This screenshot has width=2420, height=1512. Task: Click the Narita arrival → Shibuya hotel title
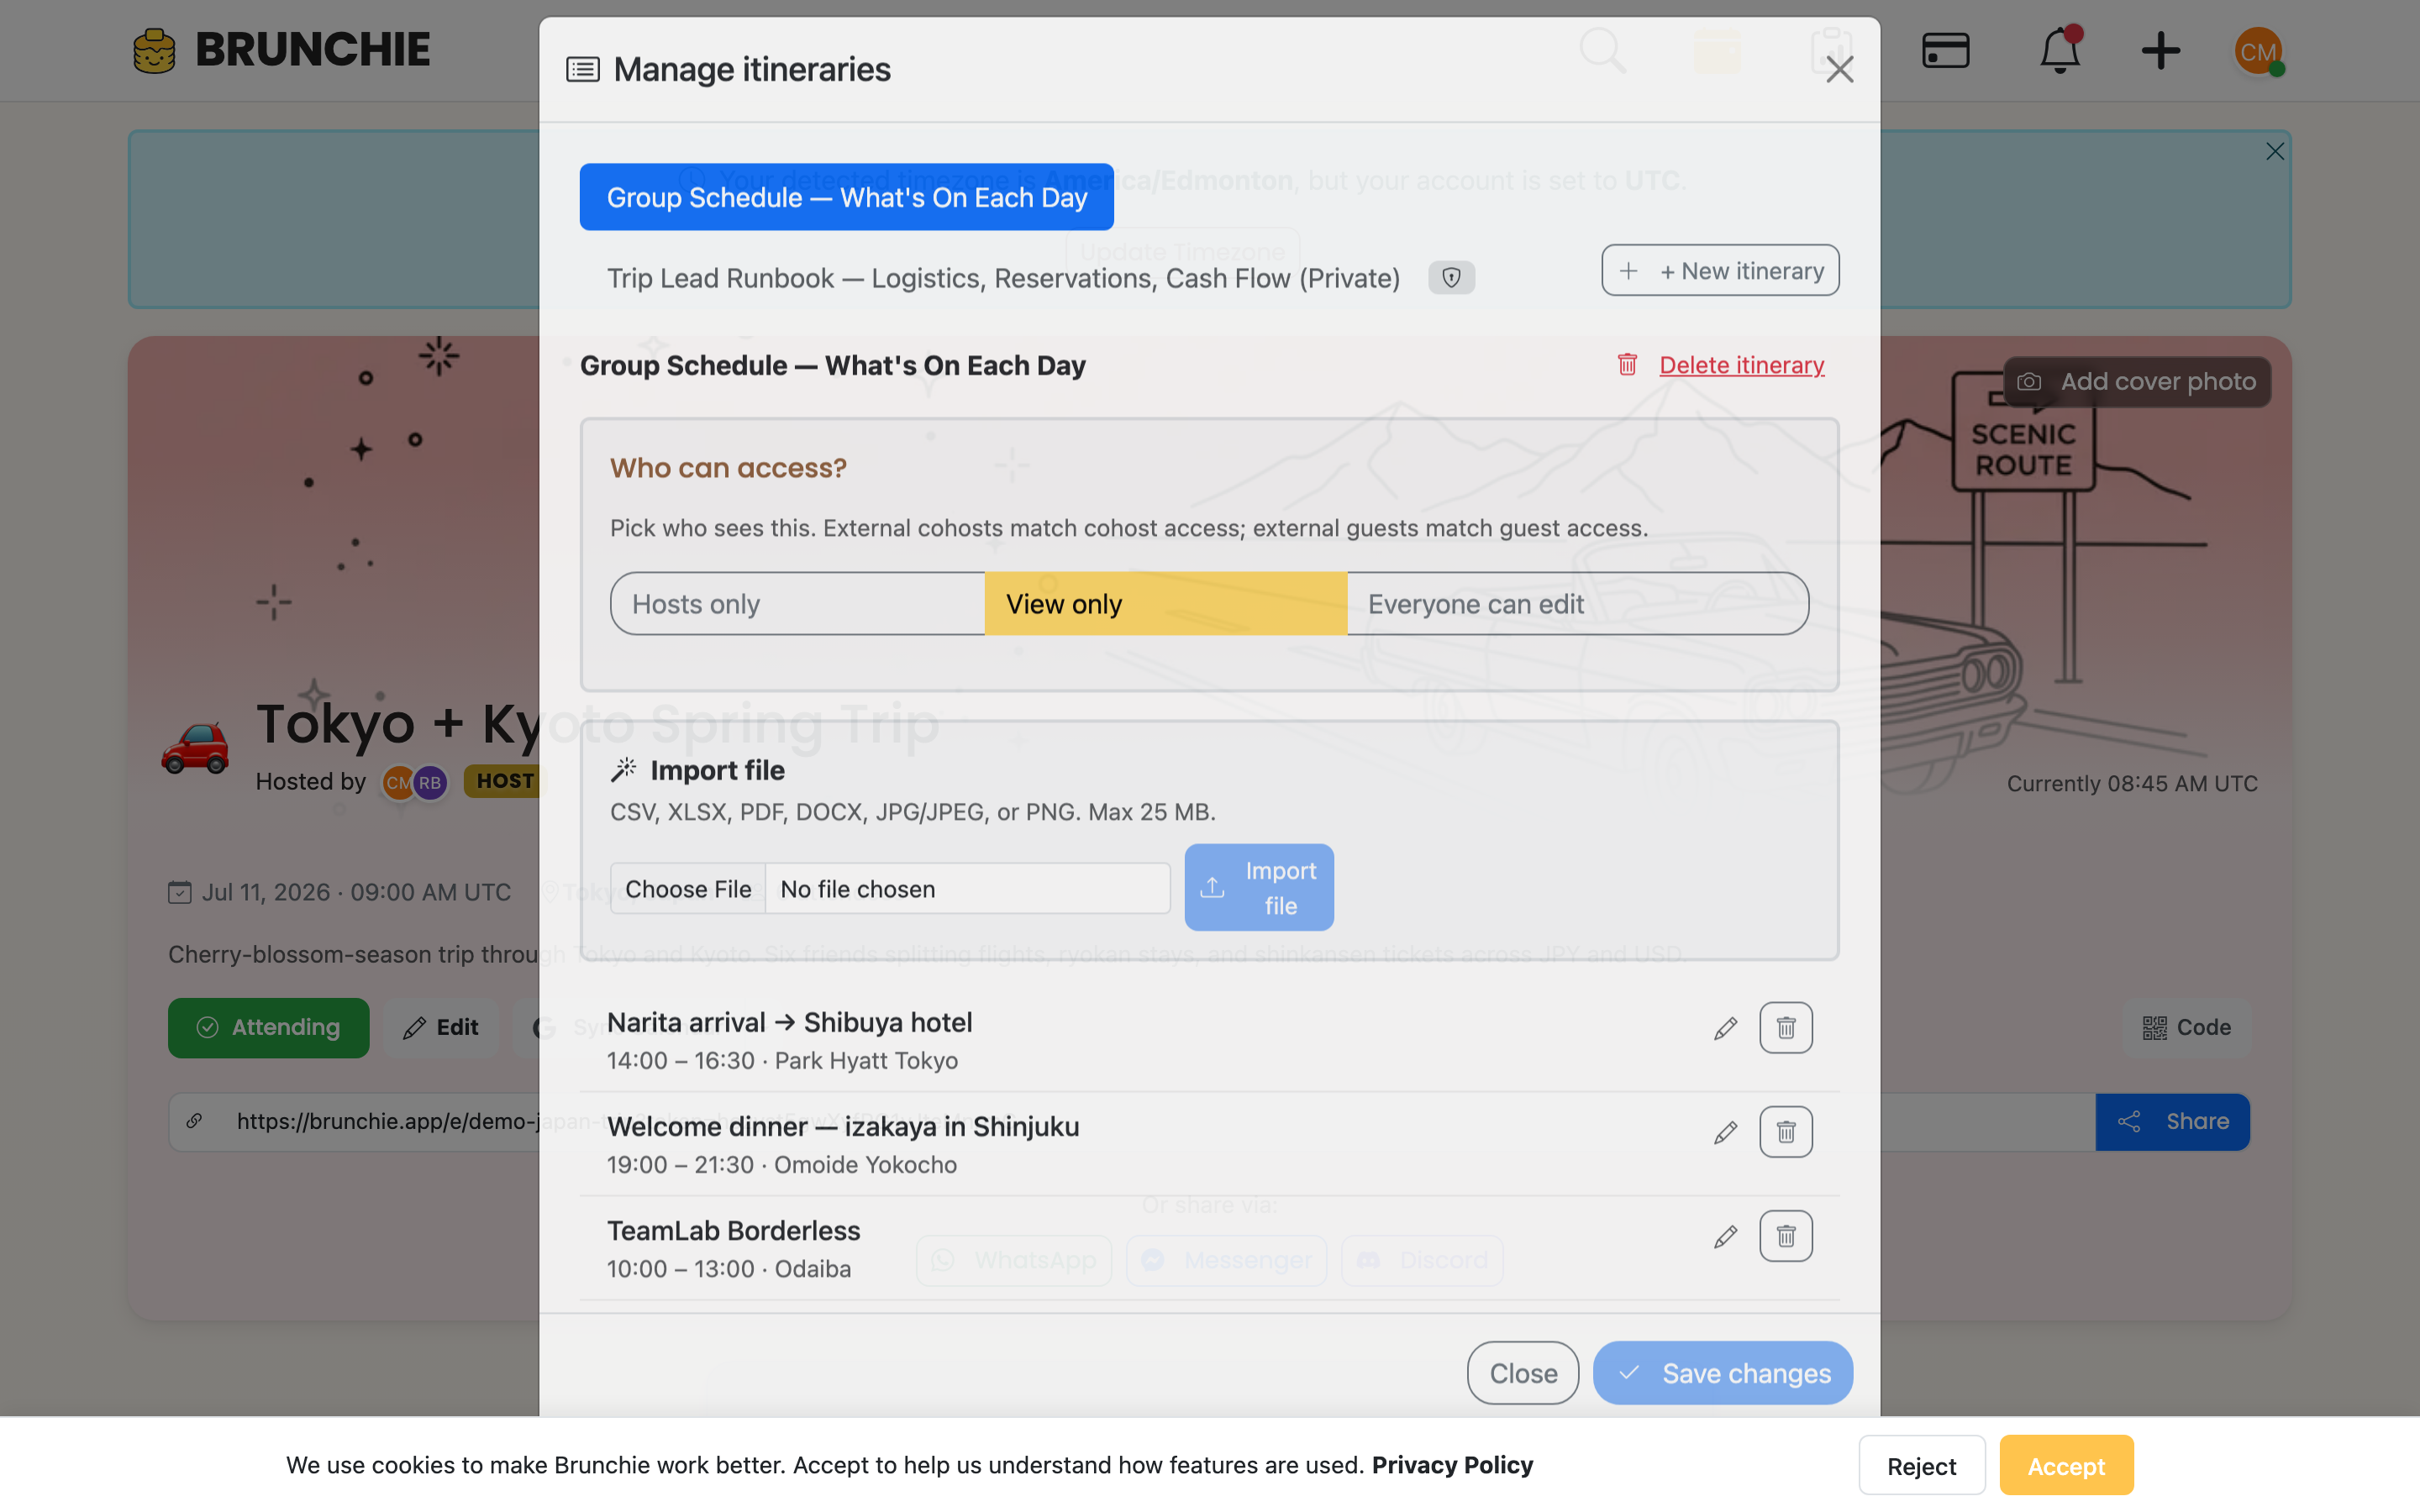[x=789, y=1022]
